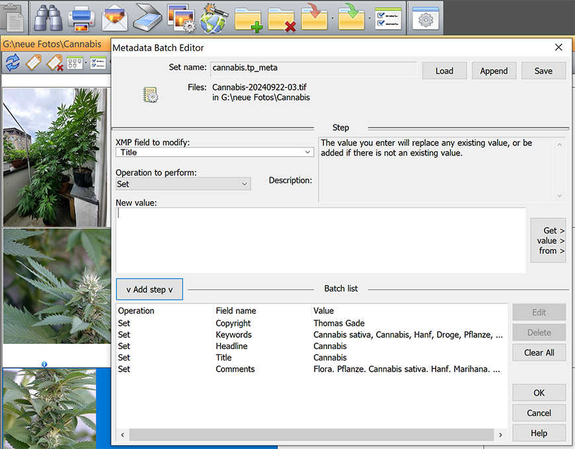575x449 pixels.
Task: Click the tag with red X icon
Action: pyautogui.click(x=54, y=63)
